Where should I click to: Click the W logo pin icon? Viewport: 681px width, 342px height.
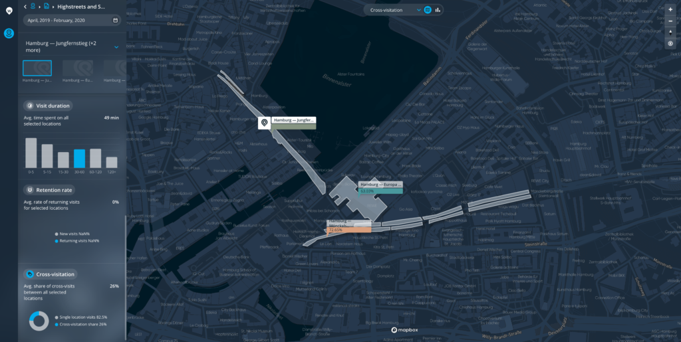click(9, 11)
